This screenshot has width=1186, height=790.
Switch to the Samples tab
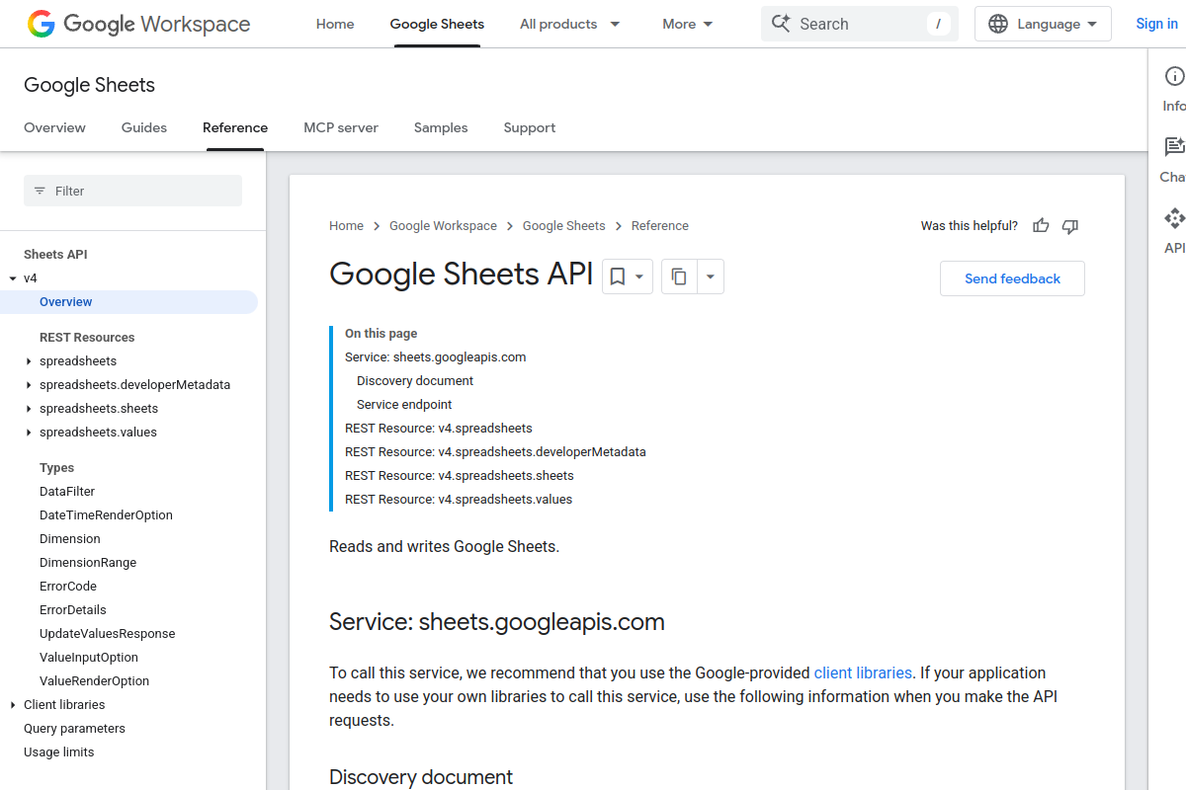click(x=441, y=127)
